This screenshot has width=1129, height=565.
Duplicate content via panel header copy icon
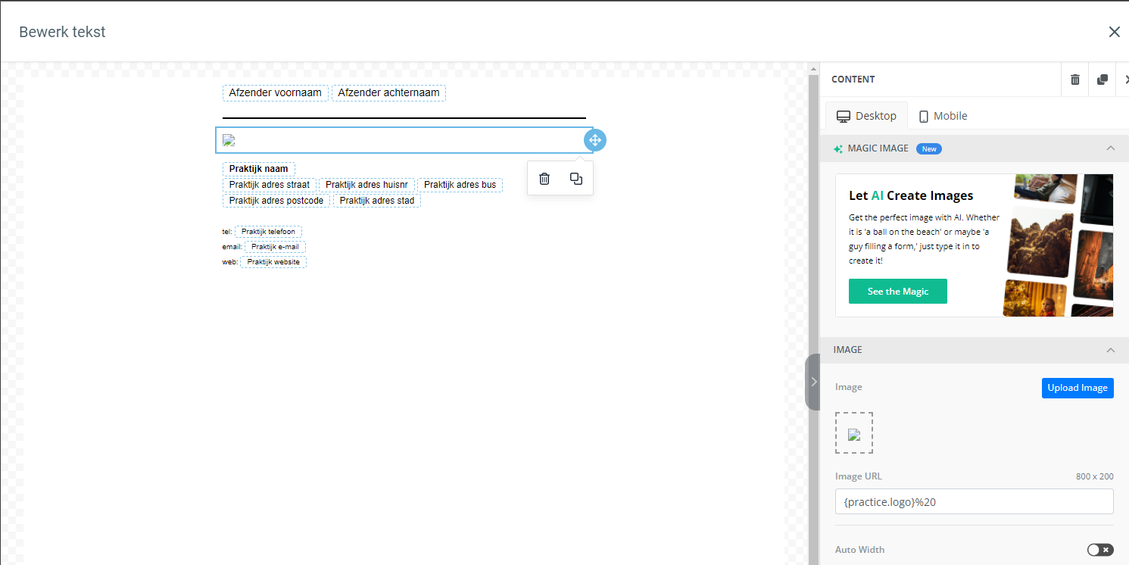(x=1102, y=80)
